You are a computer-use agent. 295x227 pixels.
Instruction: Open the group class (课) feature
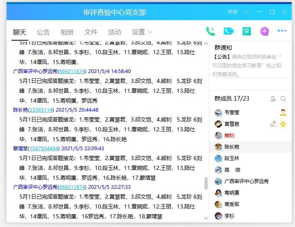point(247,31)
